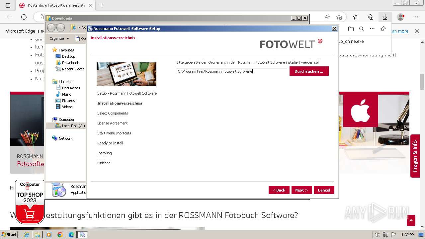
Task: Open the Fragen & Info side tab
Action: pos(415,156)
